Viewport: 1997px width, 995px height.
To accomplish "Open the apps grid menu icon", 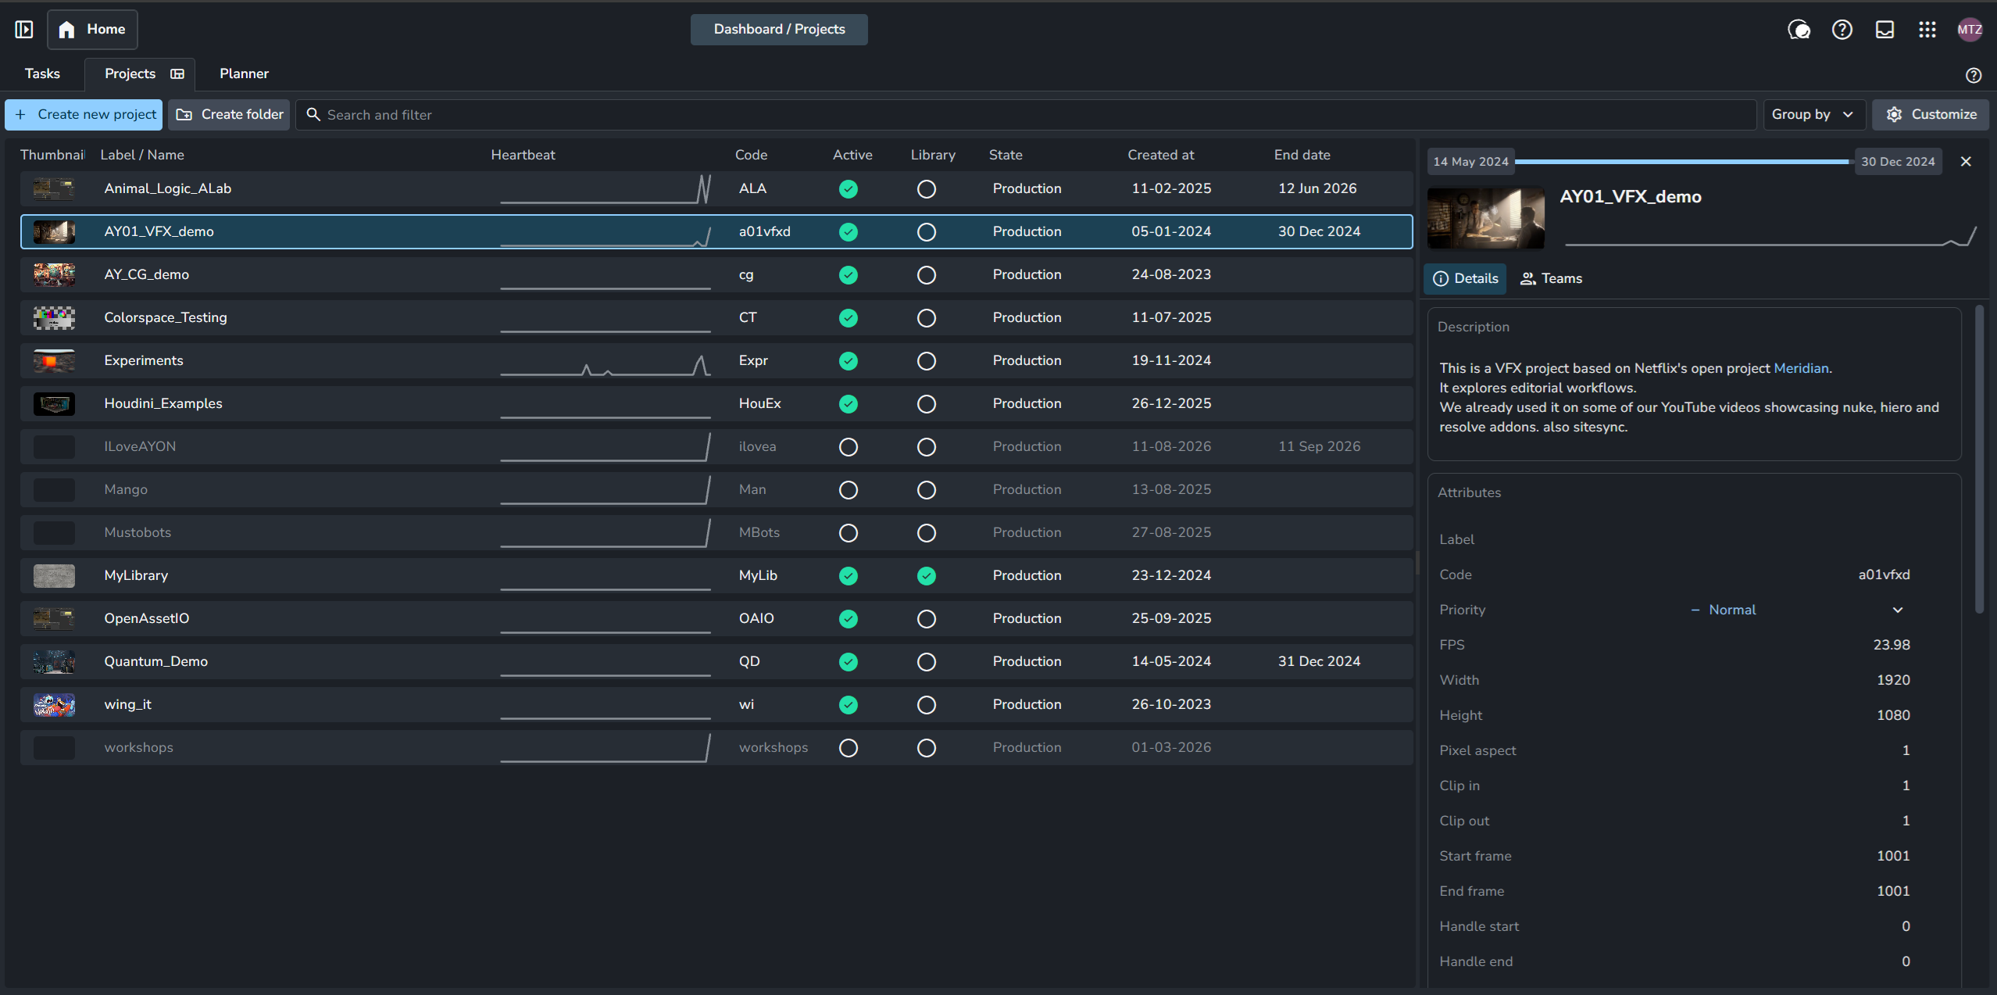I will tap(1927, 30).
